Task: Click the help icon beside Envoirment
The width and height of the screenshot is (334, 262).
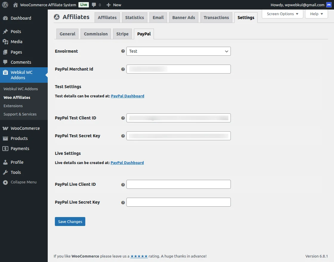Action: point(123,51)
